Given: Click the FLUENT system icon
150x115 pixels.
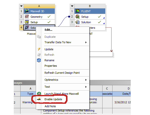Looking at the screenshot, I should pos(77,11).
